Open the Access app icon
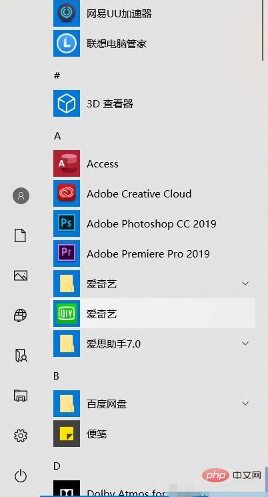Screen dimensions: 268x497 (x=67, y=163)
